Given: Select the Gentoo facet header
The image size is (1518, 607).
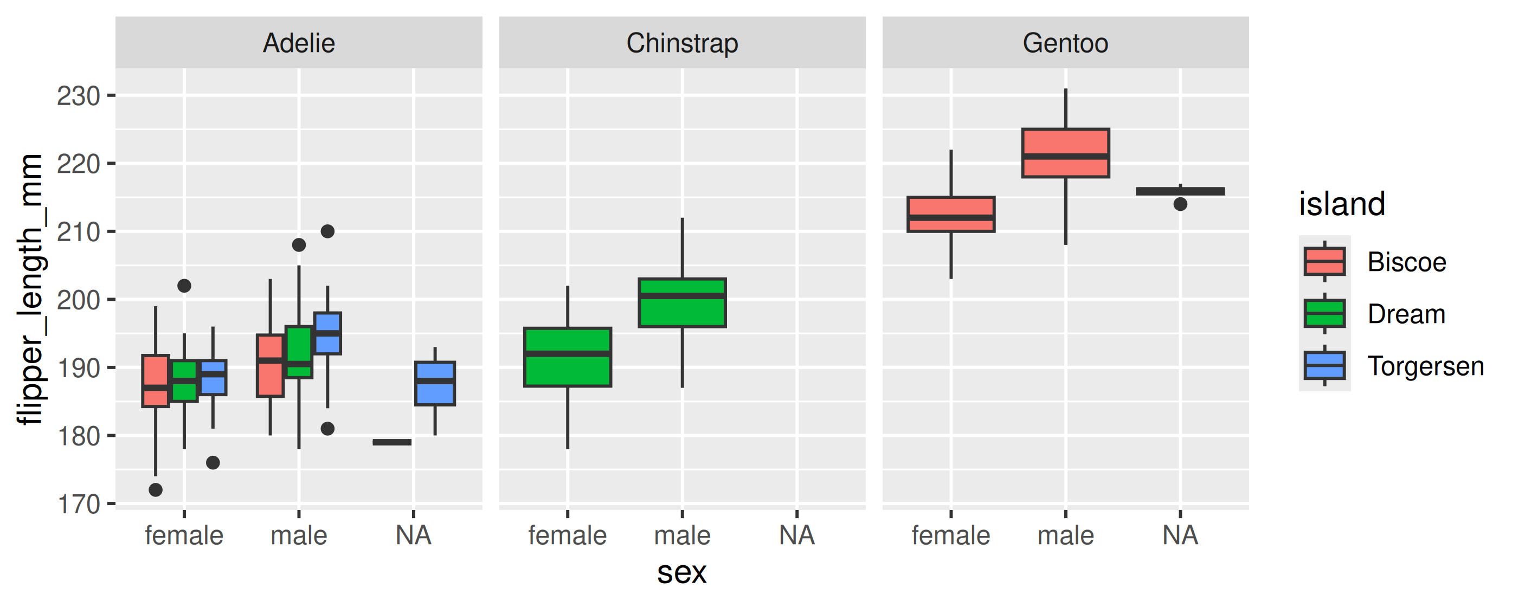Looking at the screenshot, I should coord(1065,43).
